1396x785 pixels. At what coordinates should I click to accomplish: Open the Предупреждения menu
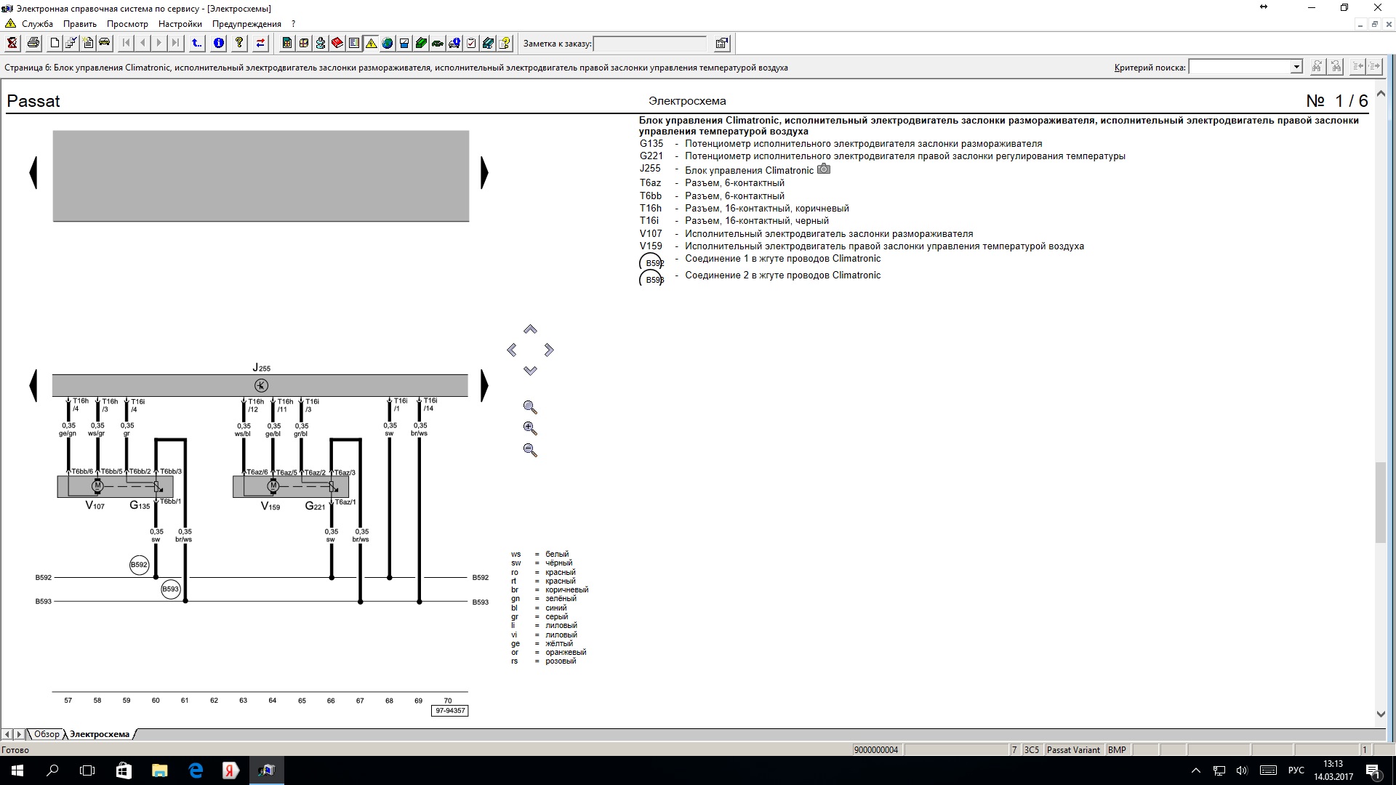tap(246, 24)
